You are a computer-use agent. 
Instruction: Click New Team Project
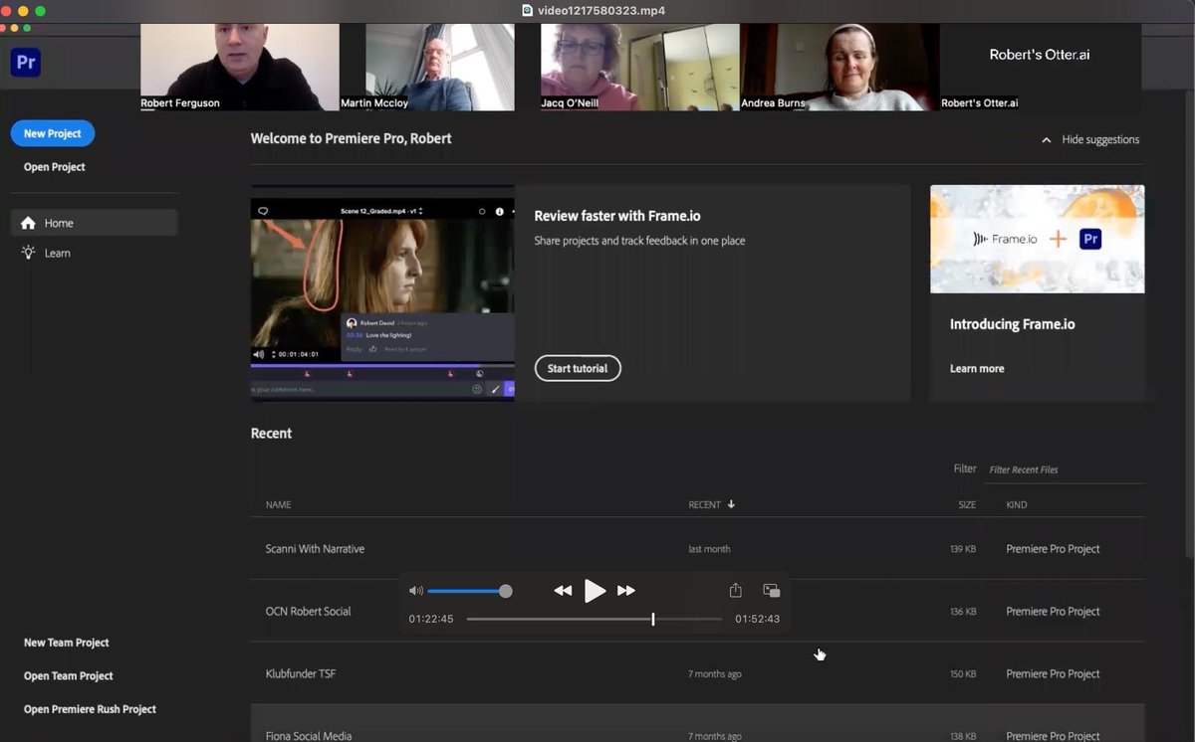67,643
